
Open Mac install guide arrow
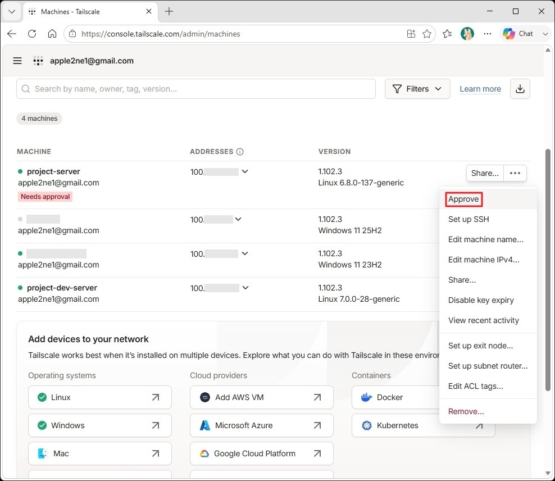coord(156,453)
